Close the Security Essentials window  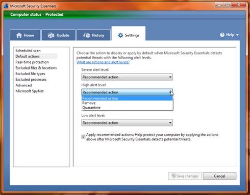tap(239, 5)
